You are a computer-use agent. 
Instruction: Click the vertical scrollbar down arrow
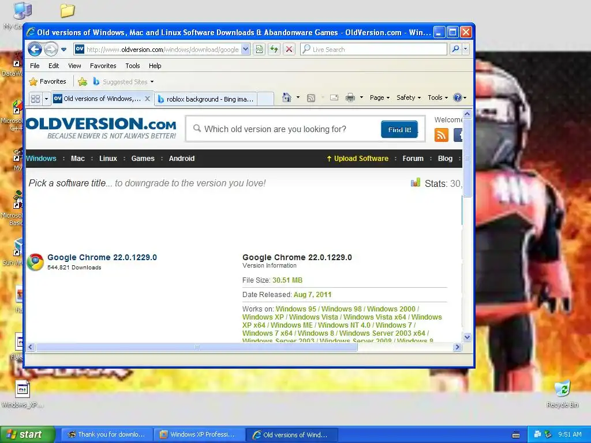click(x=467, y=337)
